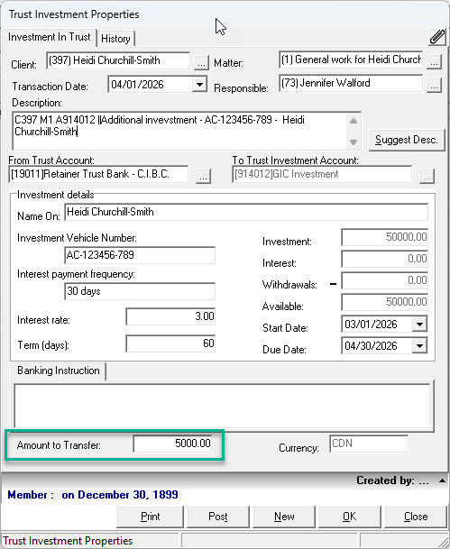This screenshot has height=549, width=450.
Task: Click the Post button
Action: (218, 517)
